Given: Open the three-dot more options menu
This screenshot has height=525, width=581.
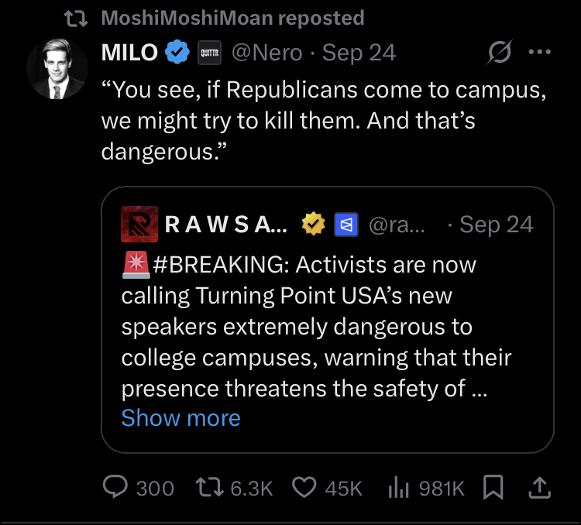Looking at the screenshot, I should 539,52.
